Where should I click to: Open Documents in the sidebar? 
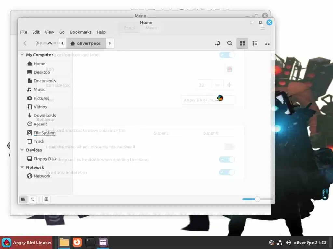point(41,81)
